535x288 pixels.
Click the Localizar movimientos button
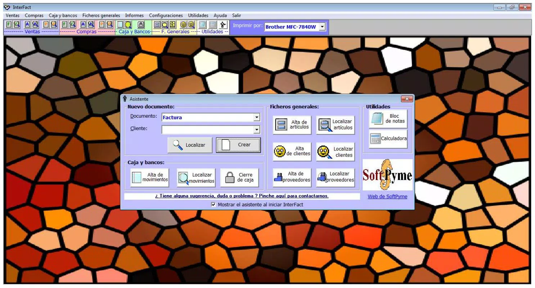(196, 178)
